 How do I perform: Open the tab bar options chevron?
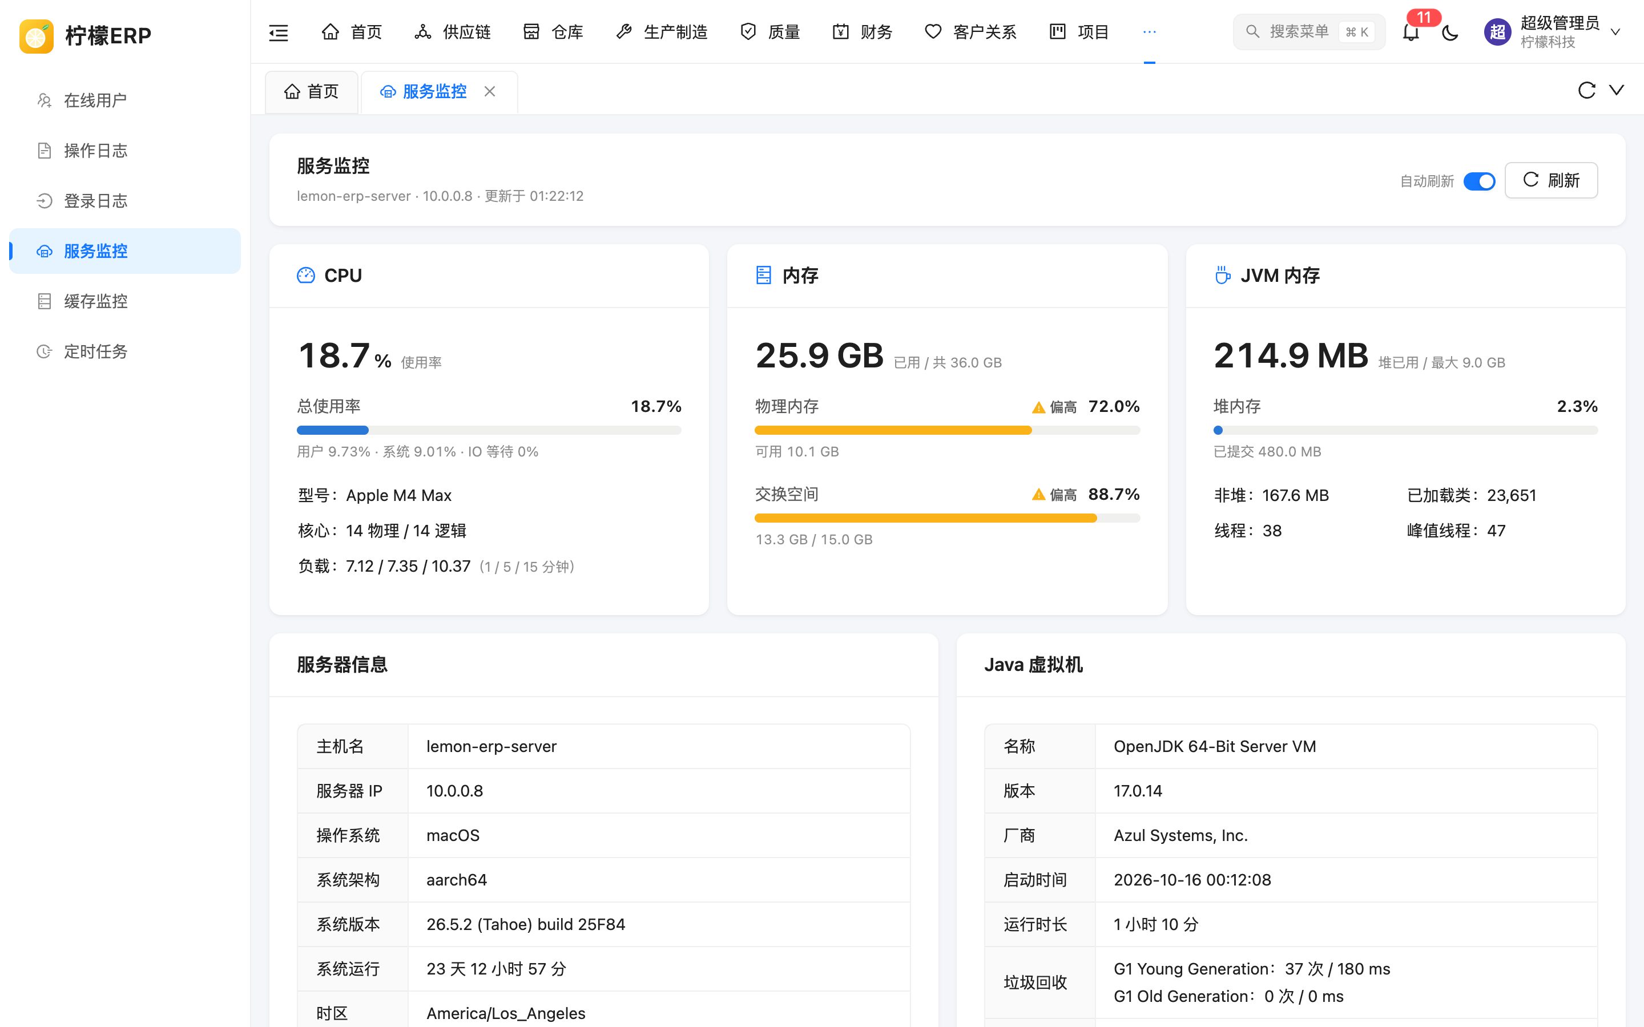[x=1617, y=90]
